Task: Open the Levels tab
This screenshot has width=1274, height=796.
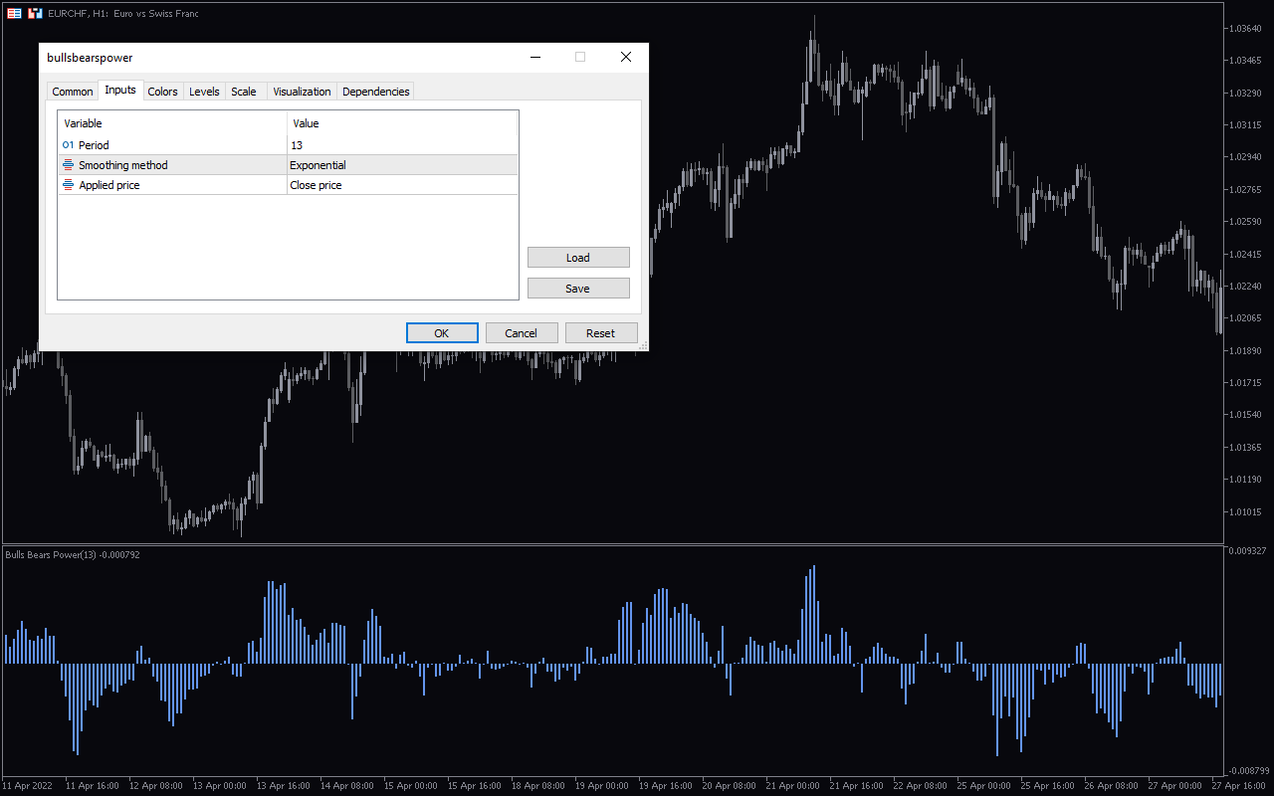Action: pyautogui.click(x=204, y=92)
